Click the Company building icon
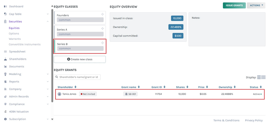 point(5,89)
